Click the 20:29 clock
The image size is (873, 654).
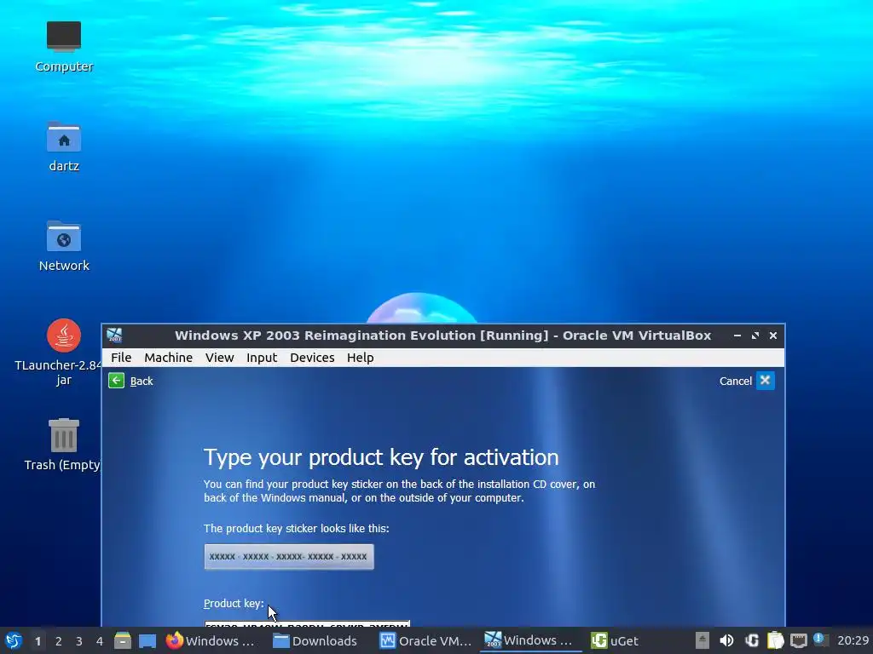point(853,640)
